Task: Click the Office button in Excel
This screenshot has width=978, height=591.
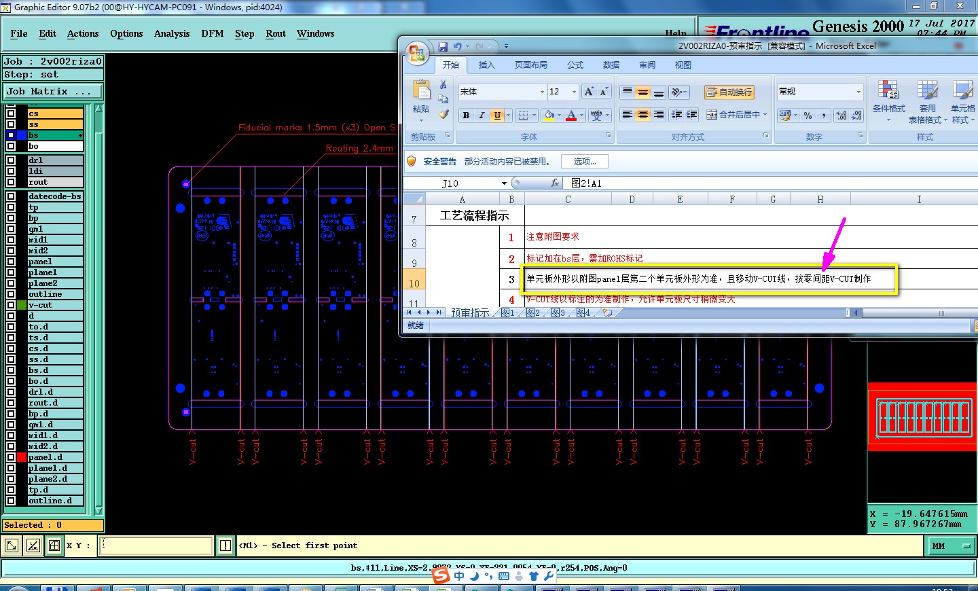Action: coord(417,53)
